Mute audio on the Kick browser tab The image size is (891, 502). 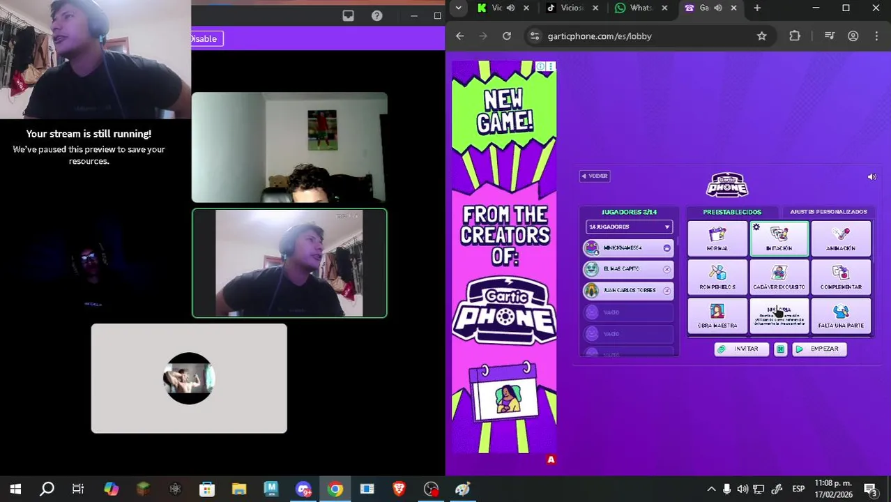click(510, 8)
